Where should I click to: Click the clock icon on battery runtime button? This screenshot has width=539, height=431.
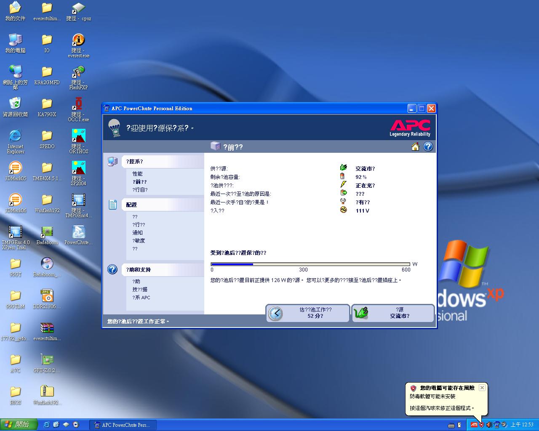[275, 313]
